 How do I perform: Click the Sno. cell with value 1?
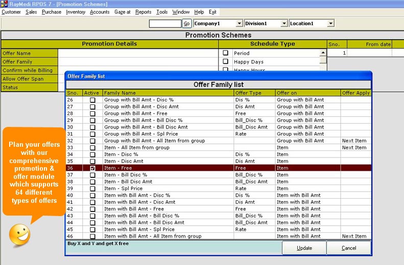coord(337,53)
